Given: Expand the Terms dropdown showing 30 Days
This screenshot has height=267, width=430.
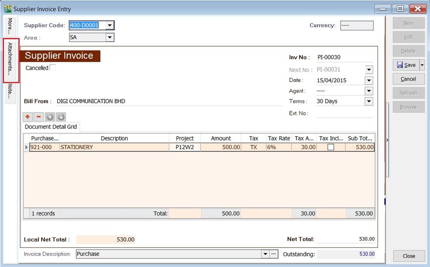Looking at the screenshot, I should (369, 101).
